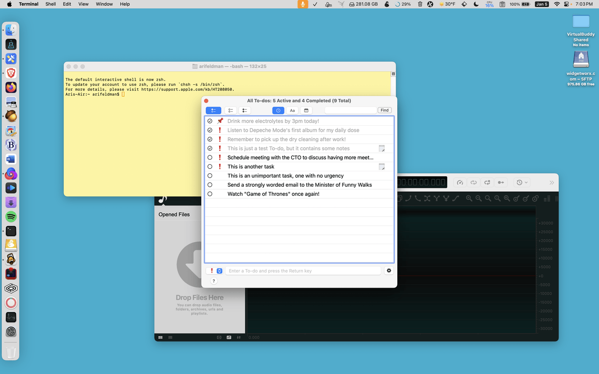Click the pushpin icon on electrolytes to-do
The height and width of the screenshot is (374, 599).
click(220, 121)
